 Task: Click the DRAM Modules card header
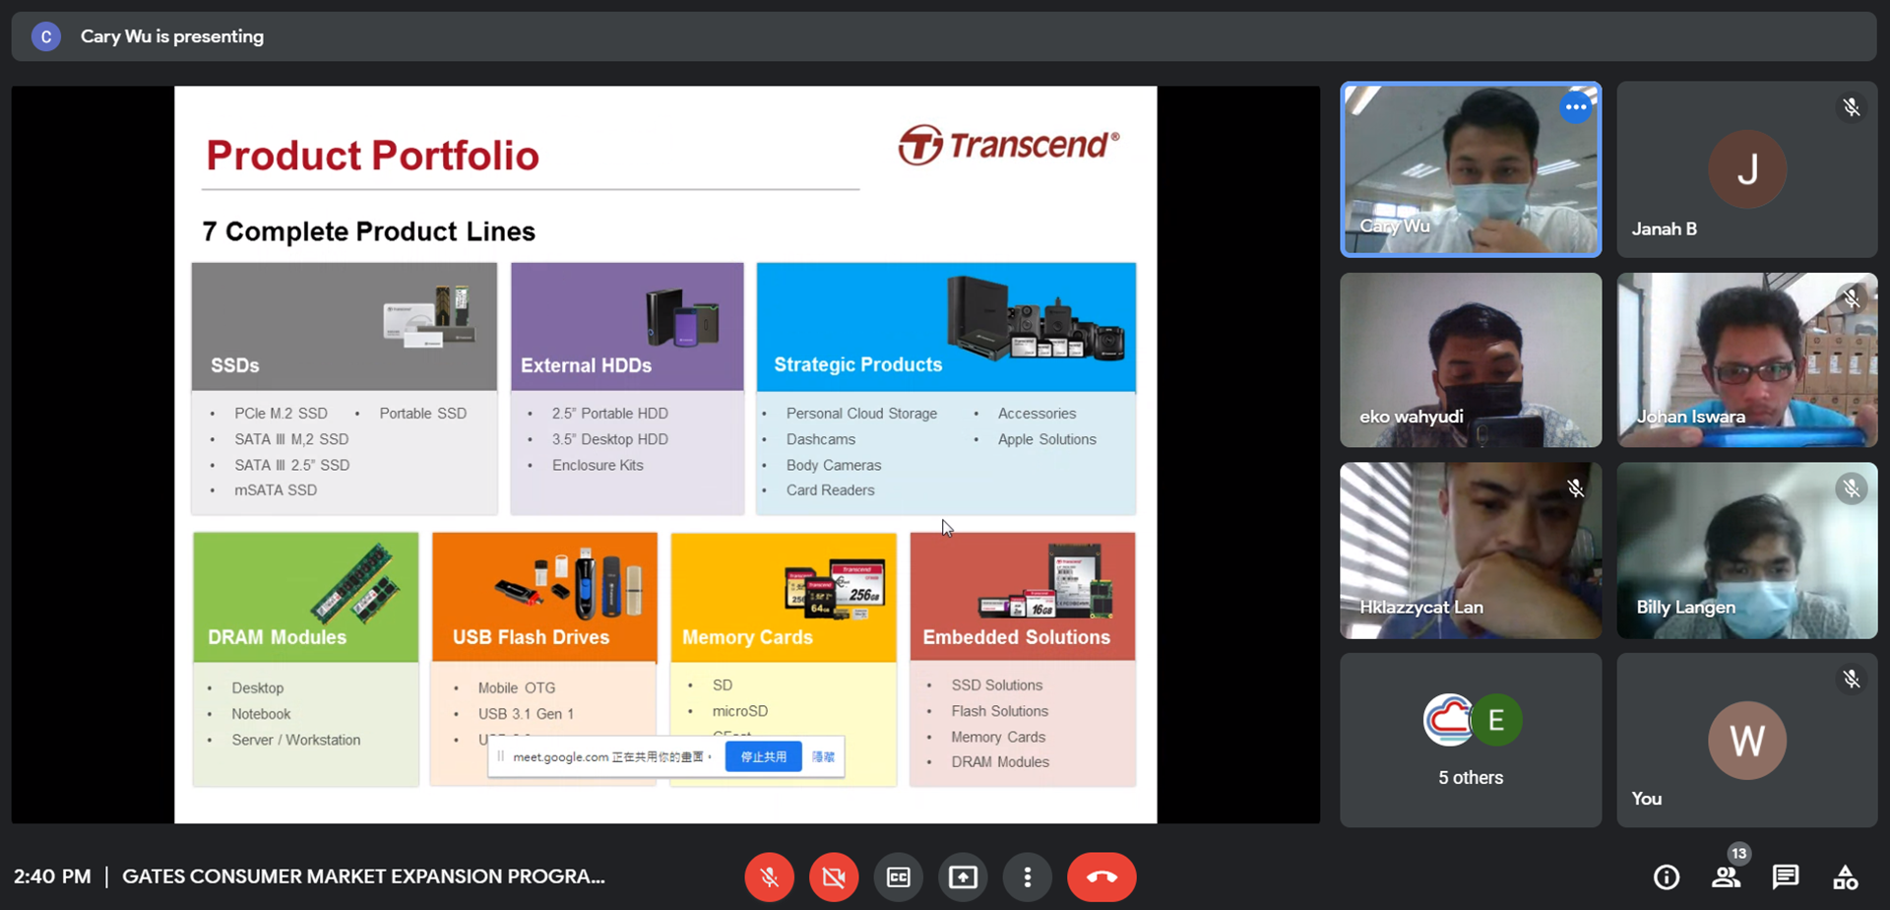tap(306, 597)
